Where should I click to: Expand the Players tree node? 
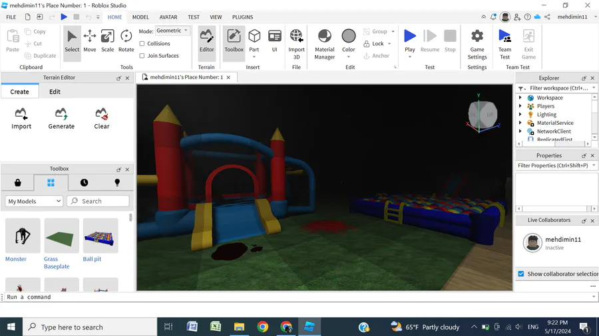click(520, 106)
